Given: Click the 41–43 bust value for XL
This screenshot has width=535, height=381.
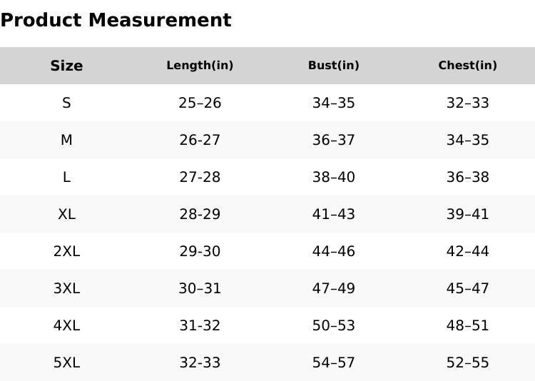Looking at the screenshot, I should [x=333, y=214].
